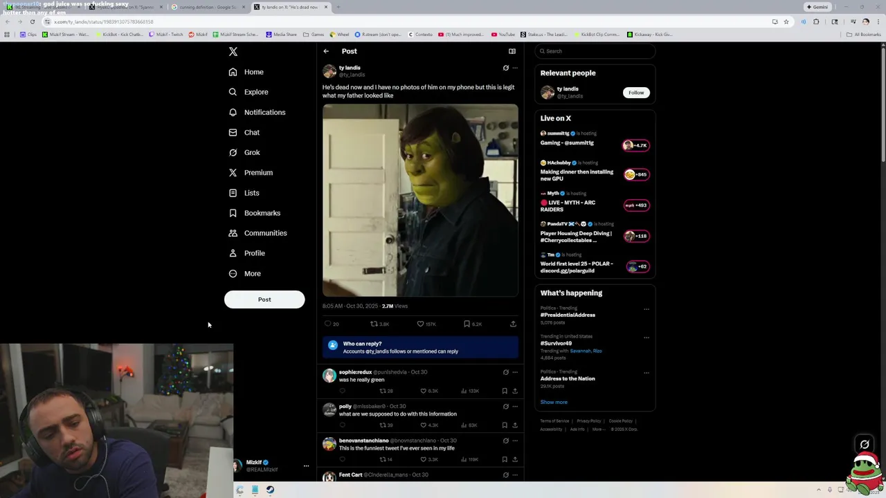Click Show more under What's happening
Image resolution: width=886 pixels, height=498 pixels.
(554, 403)
